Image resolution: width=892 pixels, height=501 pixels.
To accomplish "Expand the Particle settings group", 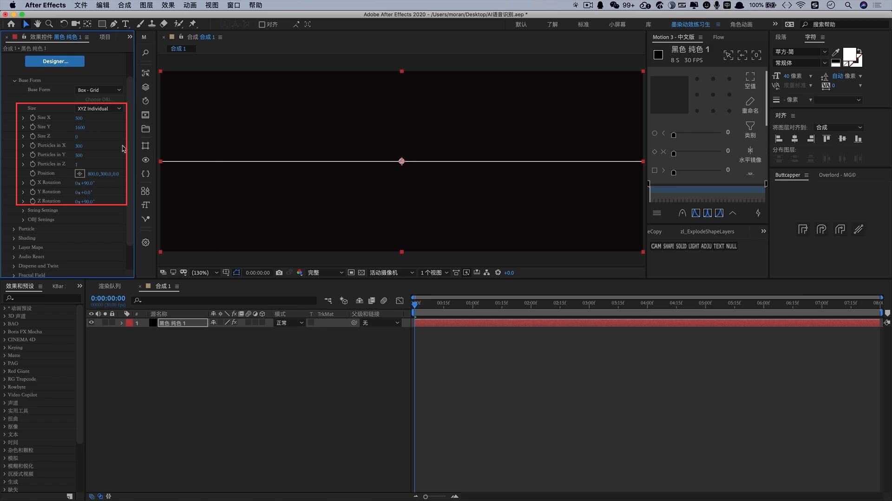I will 14,228.
